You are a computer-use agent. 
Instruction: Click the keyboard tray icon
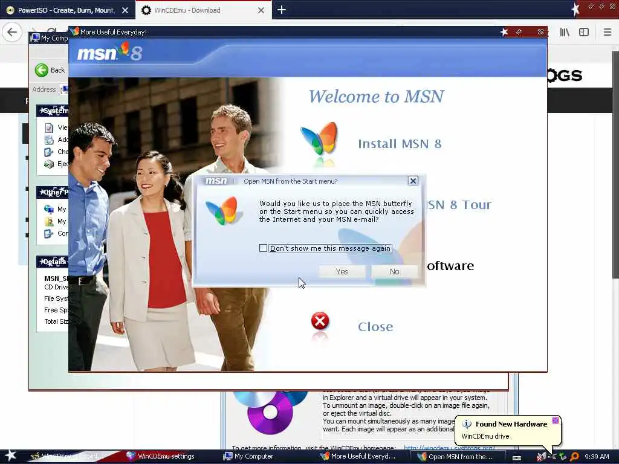tap(516, 457)
